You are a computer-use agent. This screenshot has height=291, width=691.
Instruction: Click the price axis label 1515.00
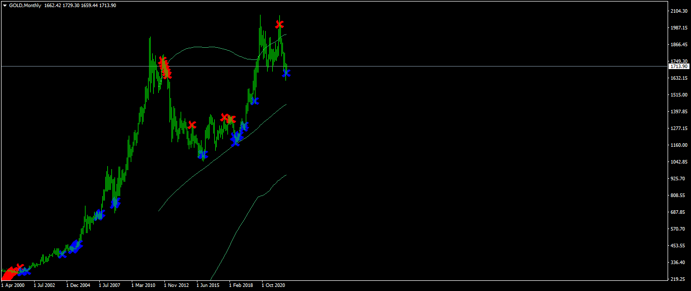click(x=679, y=94)
